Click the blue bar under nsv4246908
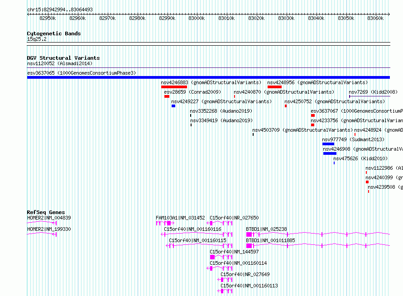The image size is (403, 296). (330, 153)
